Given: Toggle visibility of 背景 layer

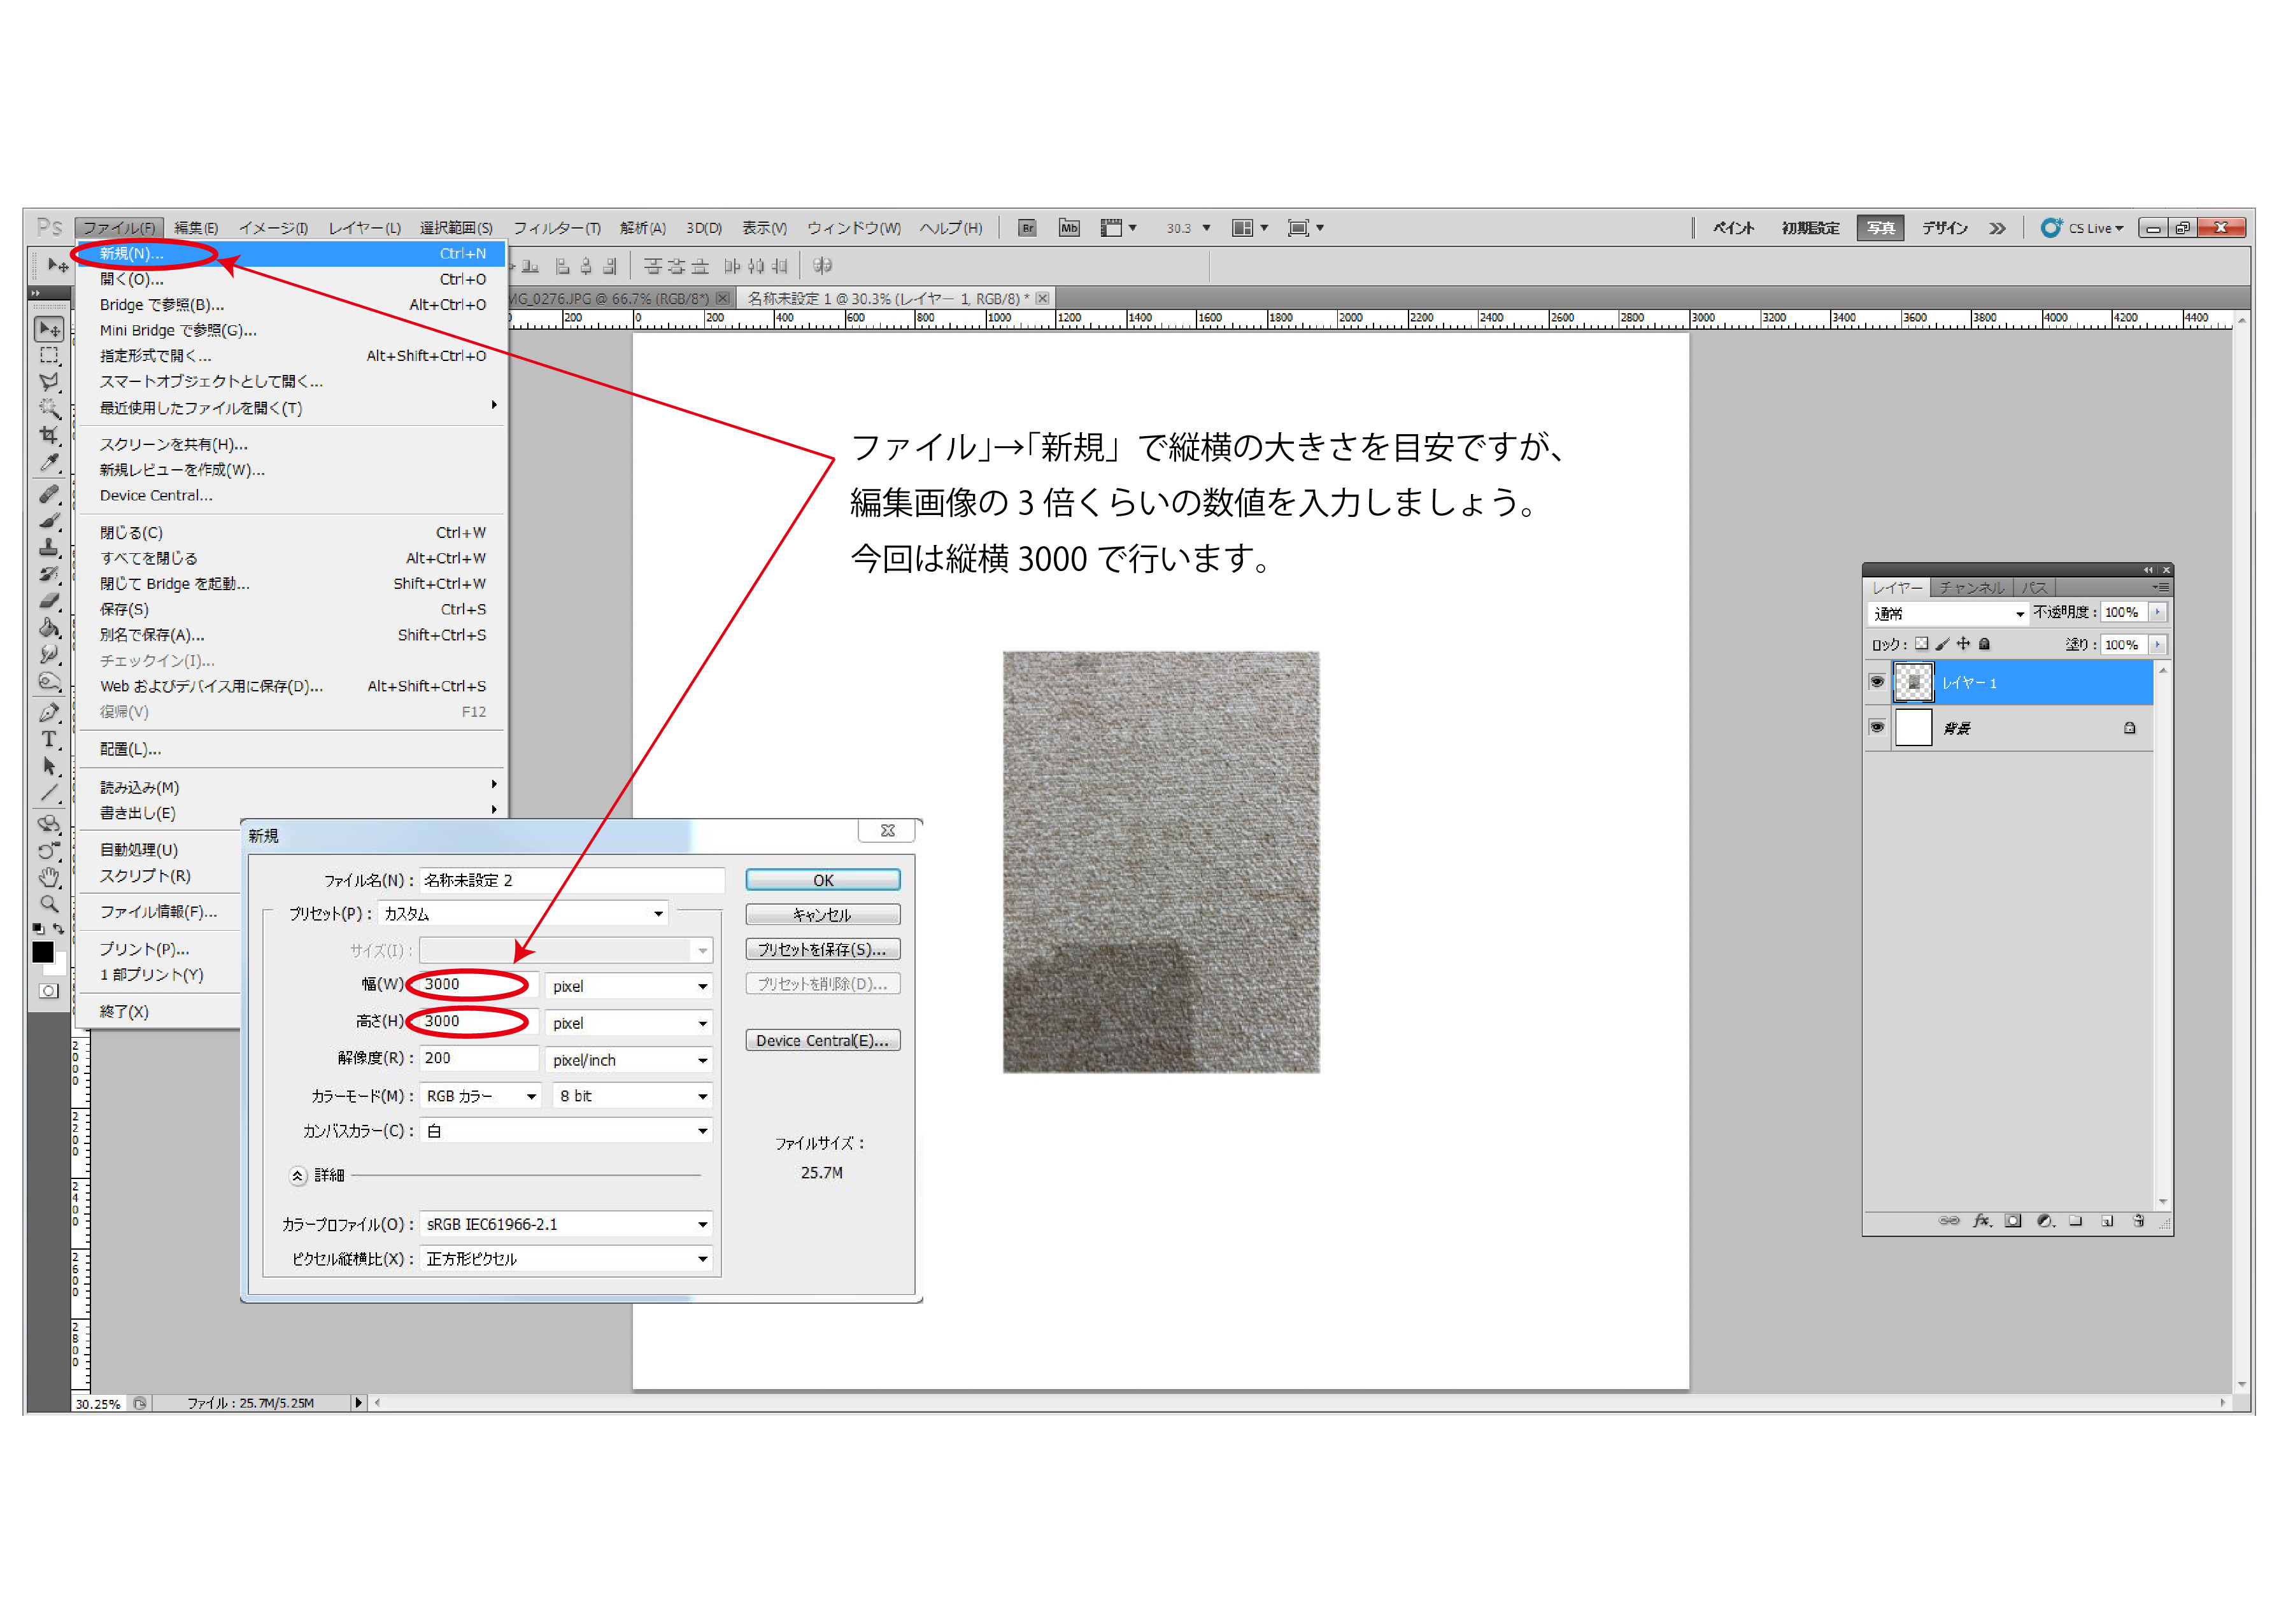Looking at the screenshot, I should tap(1877, 727).
